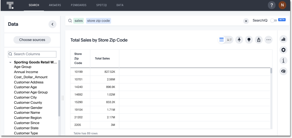Clear the search bar with X button
This screenshot has height=138, width=292.
tap(246, 21)
